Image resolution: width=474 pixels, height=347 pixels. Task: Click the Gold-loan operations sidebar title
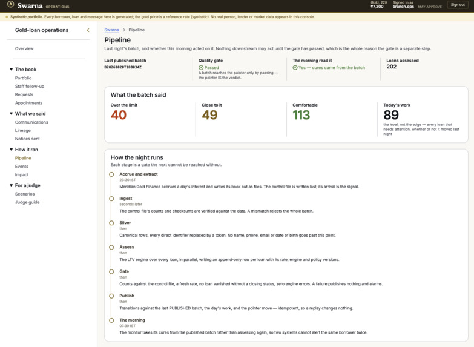[x=42, y=30]
